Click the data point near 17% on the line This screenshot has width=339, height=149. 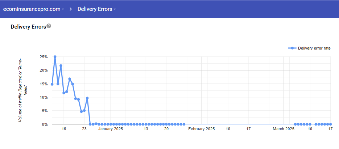click(x=70, y=79)
